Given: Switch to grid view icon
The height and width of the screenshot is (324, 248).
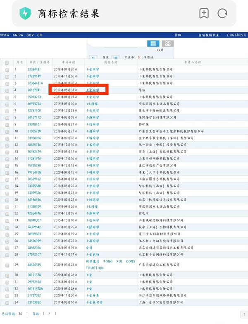Looking at the screenshot, I should click(168, 44).
